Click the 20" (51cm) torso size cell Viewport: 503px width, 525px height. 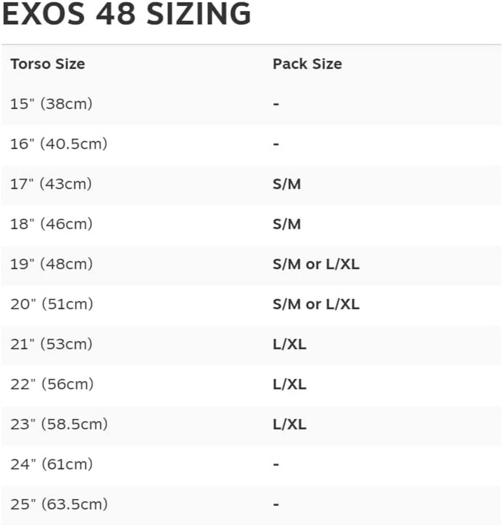tap(52, 304)
